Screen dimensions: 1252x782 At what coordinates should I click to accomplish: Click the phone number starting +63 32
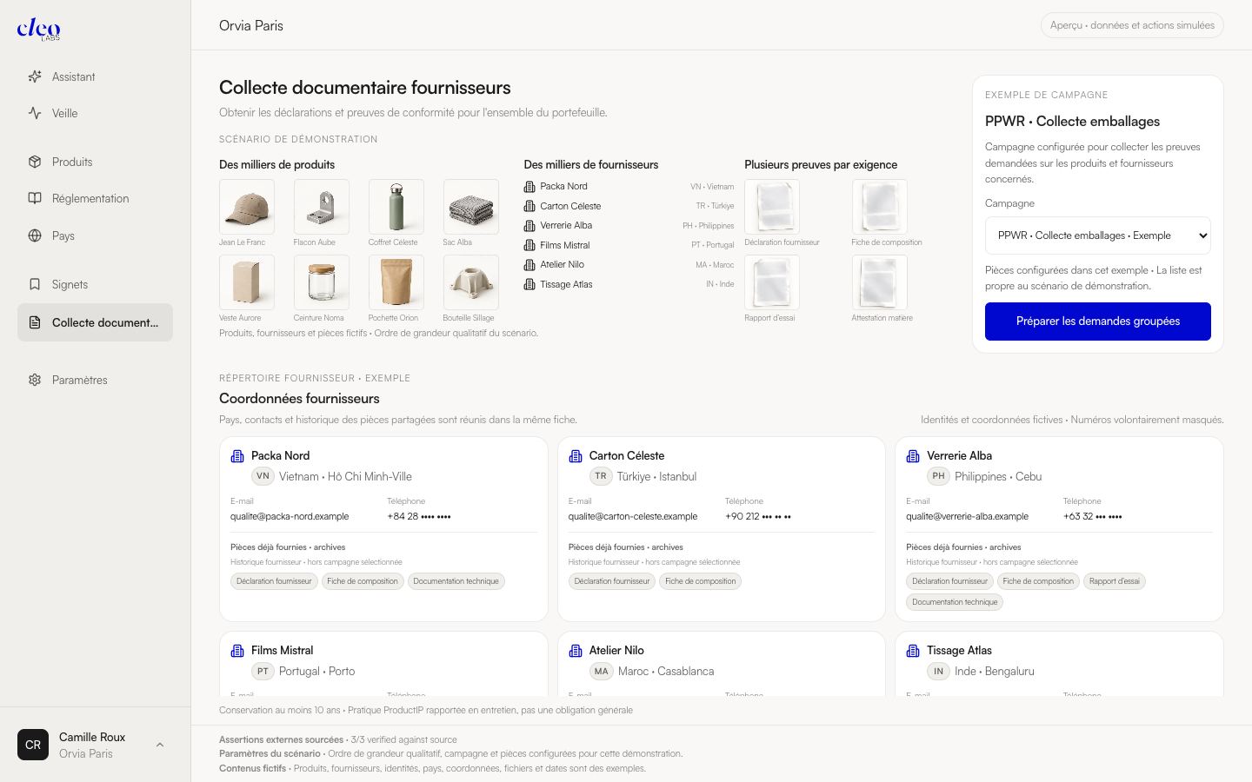point(1092,516)
